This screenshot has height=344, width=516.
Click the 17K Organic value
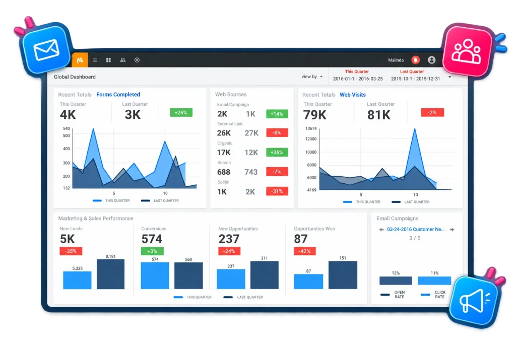click(x=224, y=152)
